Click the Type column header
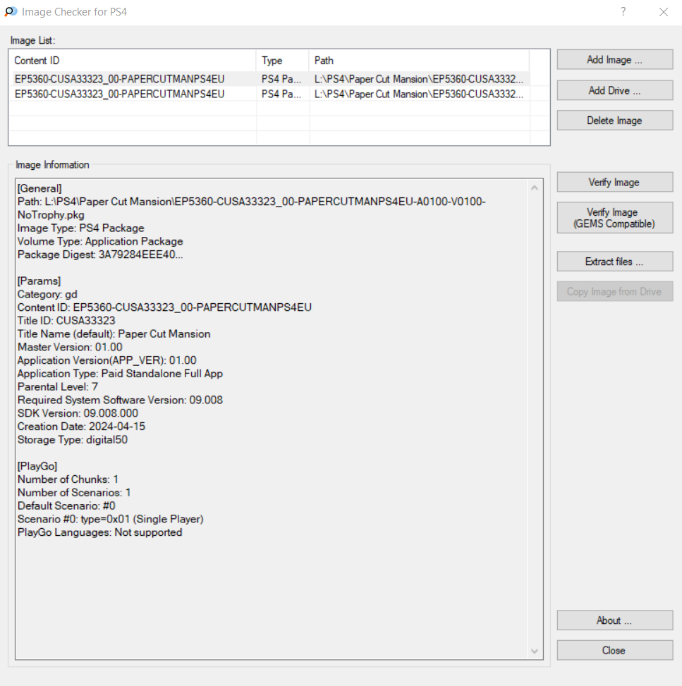 tap(283, 61)
